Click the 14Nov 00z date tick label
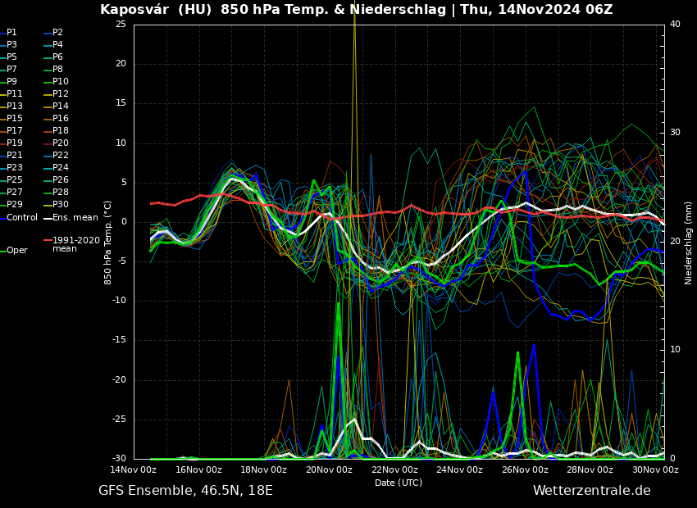Image resolution: width=697 pixels, height=508 pixels. 134,470
